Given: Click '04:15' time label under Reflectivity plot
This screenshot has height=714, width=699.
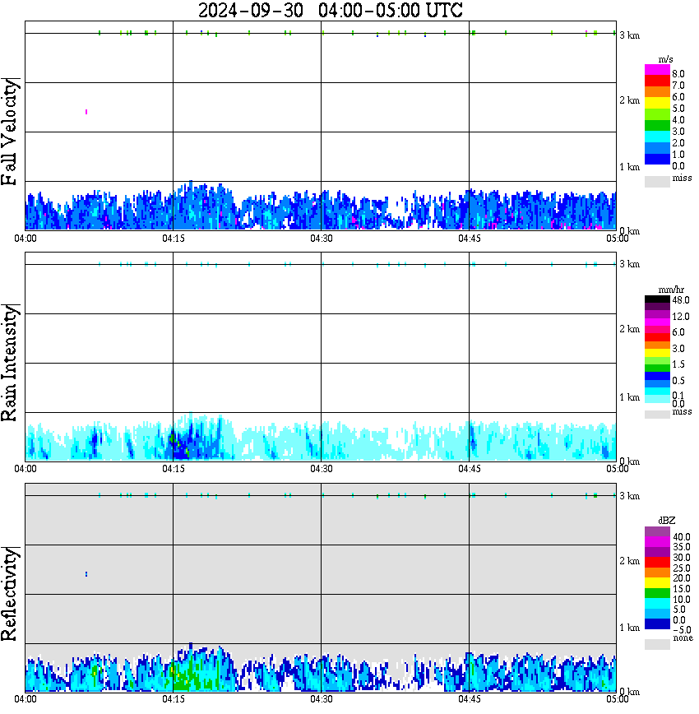Looking at the screenshot, I should [x=174, y=699].
